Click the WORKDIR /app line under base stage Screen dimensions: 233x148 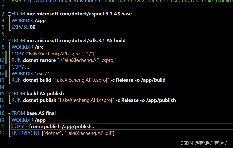29,21
